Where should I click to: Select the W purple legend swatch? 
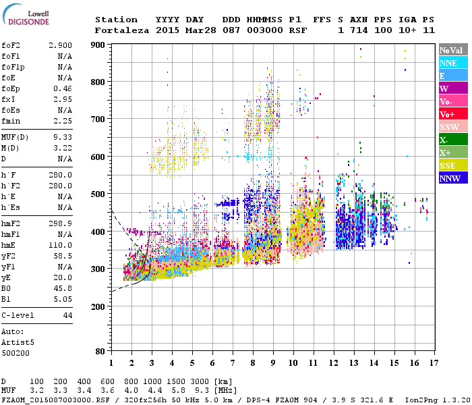pyautogui.click(x=453, y=88)
